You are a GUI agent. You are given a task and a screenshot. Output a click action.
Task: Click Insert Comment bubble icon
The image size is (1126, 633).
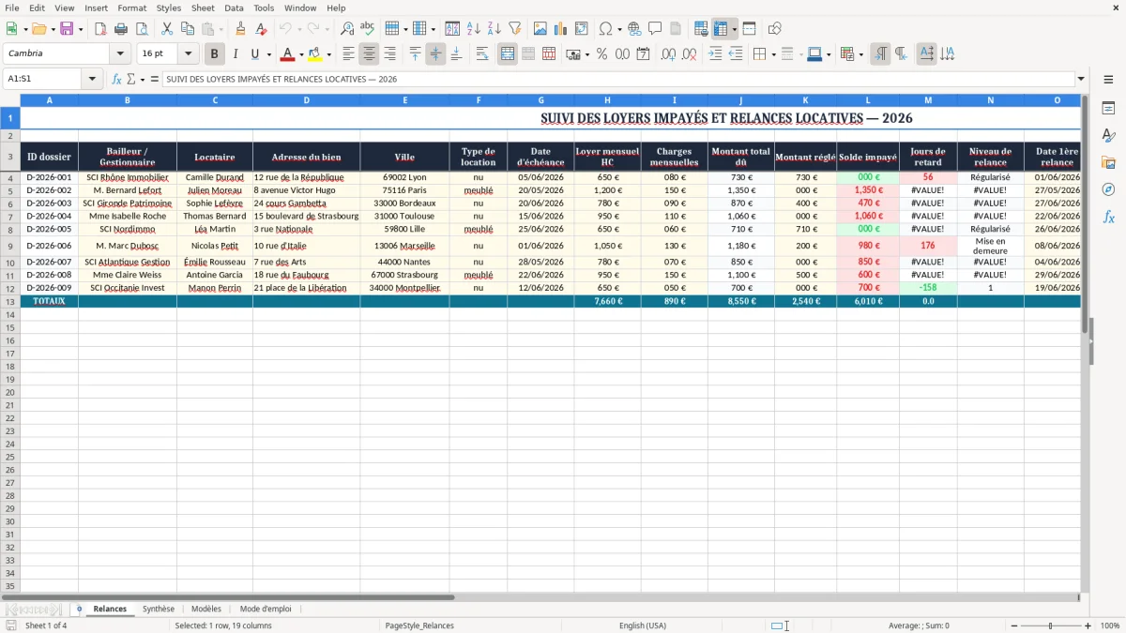tap(656, 29)
